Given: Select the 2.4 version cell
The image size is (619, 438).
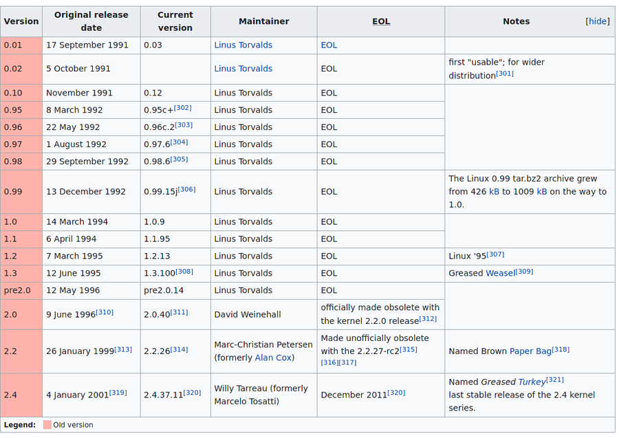Looking at the screenshot, I should (x=21, y=395).
